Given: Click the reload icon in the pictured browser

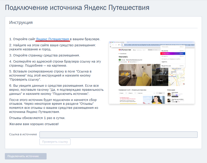Looking at the screenshot, I should tap(119, 45).
